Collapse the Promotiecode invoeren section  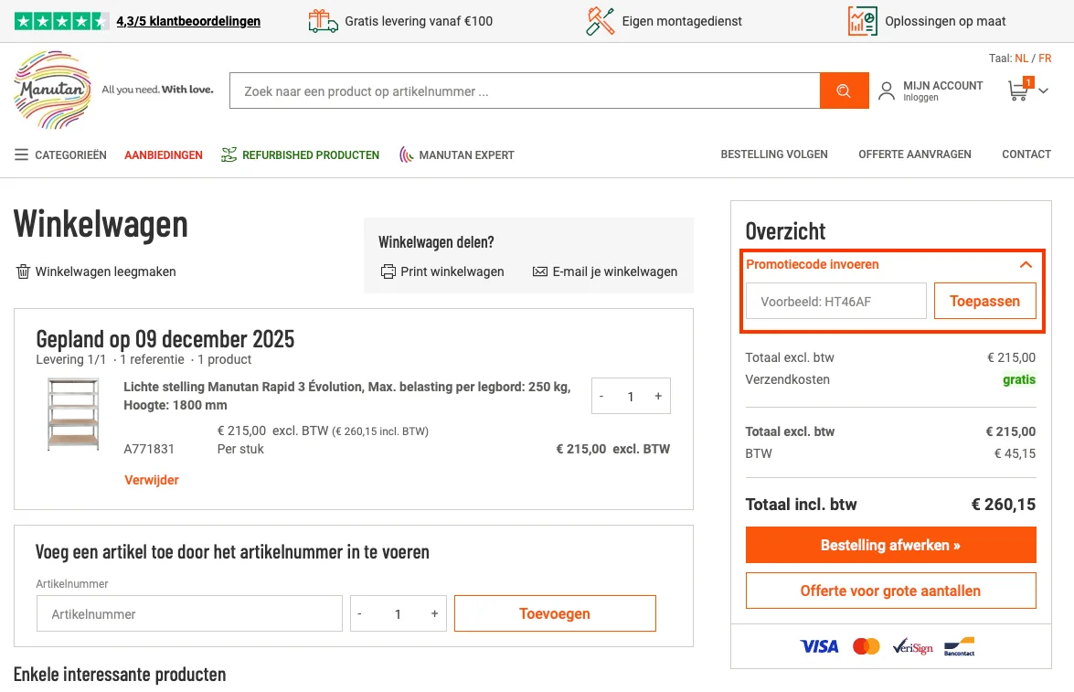pos(1025,263)
